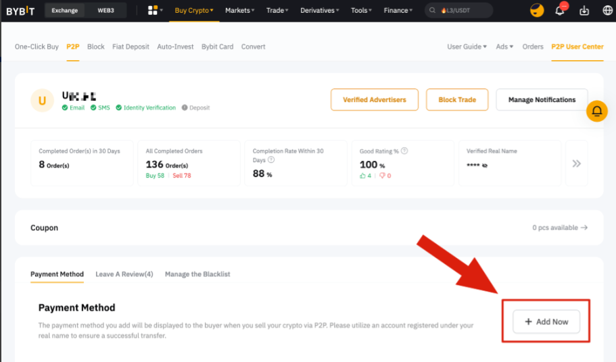
Task: Open the Block tab
Action: click(x=96, y=47)
